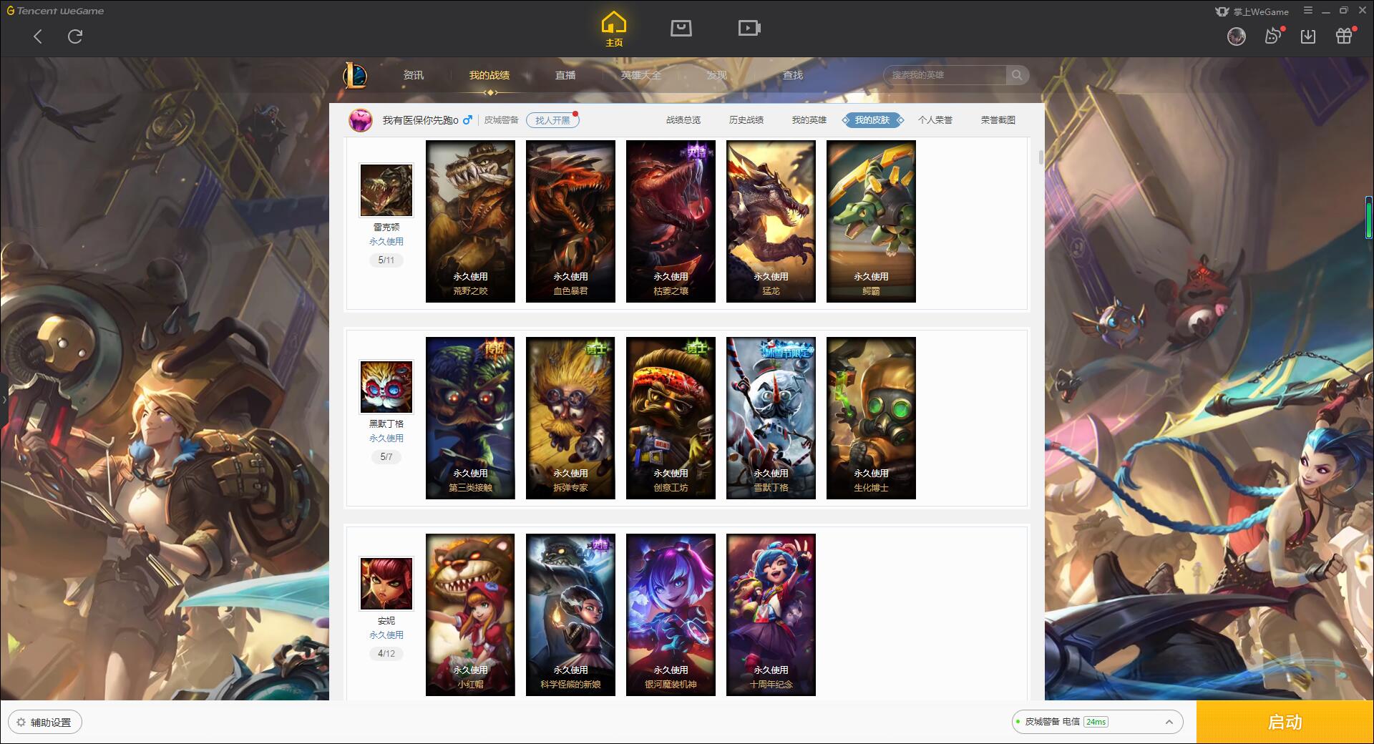
Task: Click the summoner profile avatar icon
Action: tap(361, 120)
